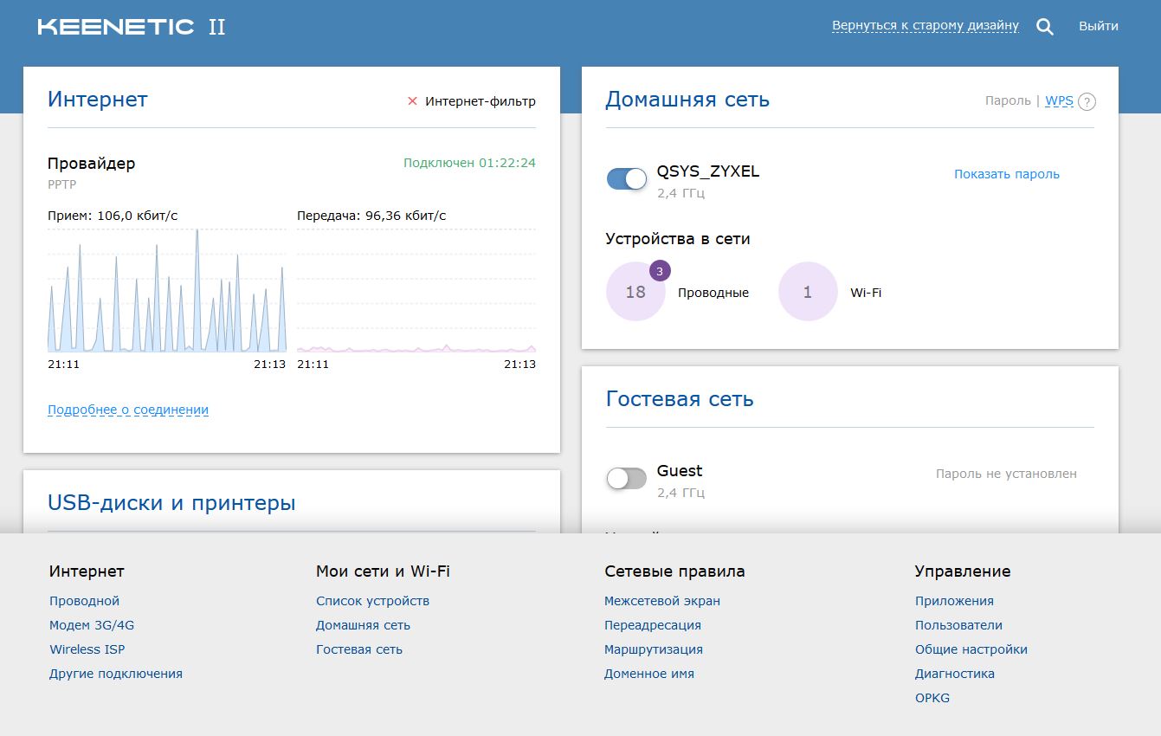Screen dimensions: 1161x736
Task: Open the 1 Wi-Fi device circle
Action: [808, 292]
